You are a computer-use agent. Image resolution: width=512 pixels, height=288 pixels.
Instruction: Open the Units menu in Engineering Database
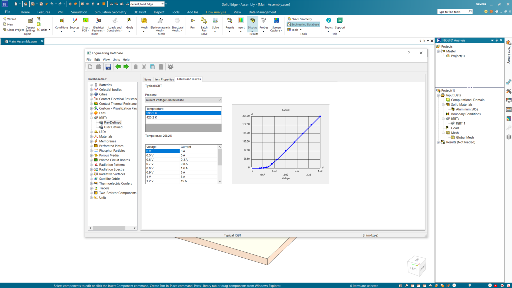(116, 59)
